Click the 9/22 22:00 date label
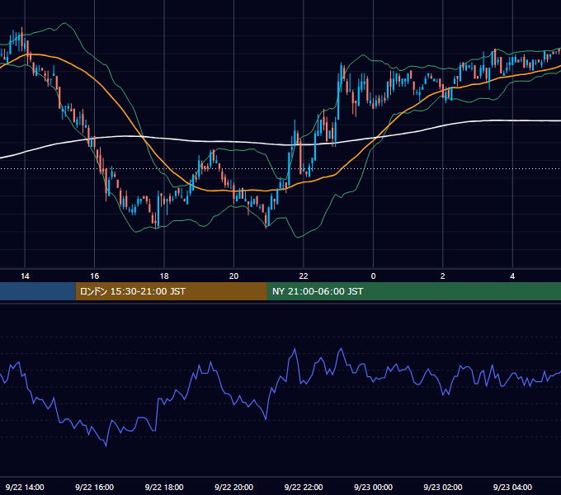 (304, 487)
